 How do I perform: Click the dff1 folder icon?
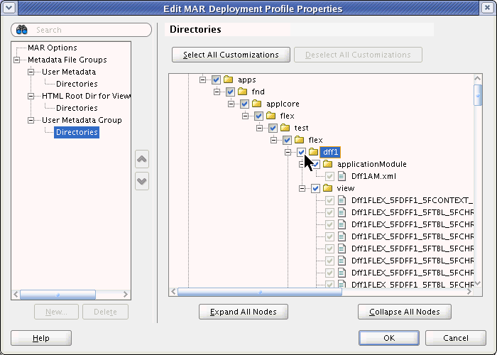(x=313, y=152)
